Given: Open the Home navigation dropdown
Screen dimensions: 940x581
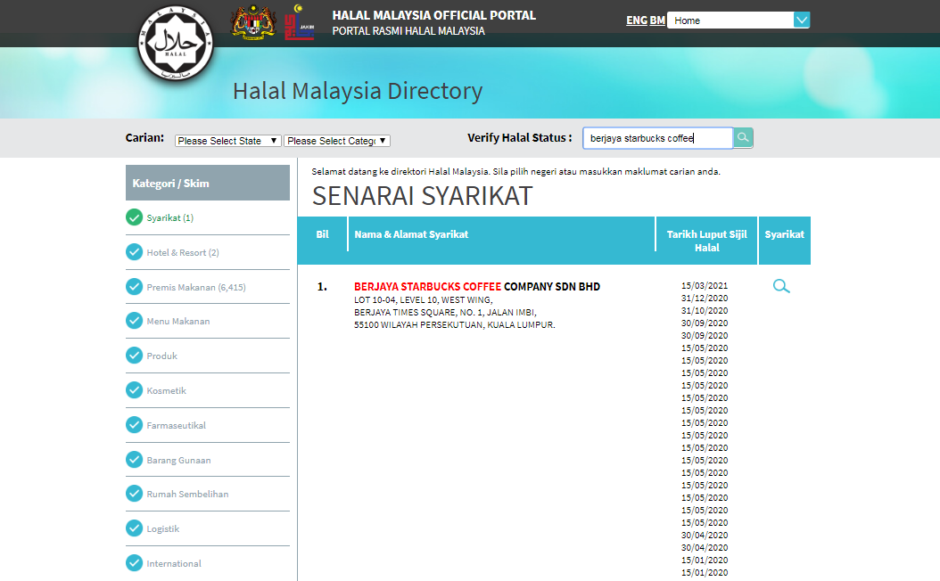Looking at the screenshot, I should [738, 20].
